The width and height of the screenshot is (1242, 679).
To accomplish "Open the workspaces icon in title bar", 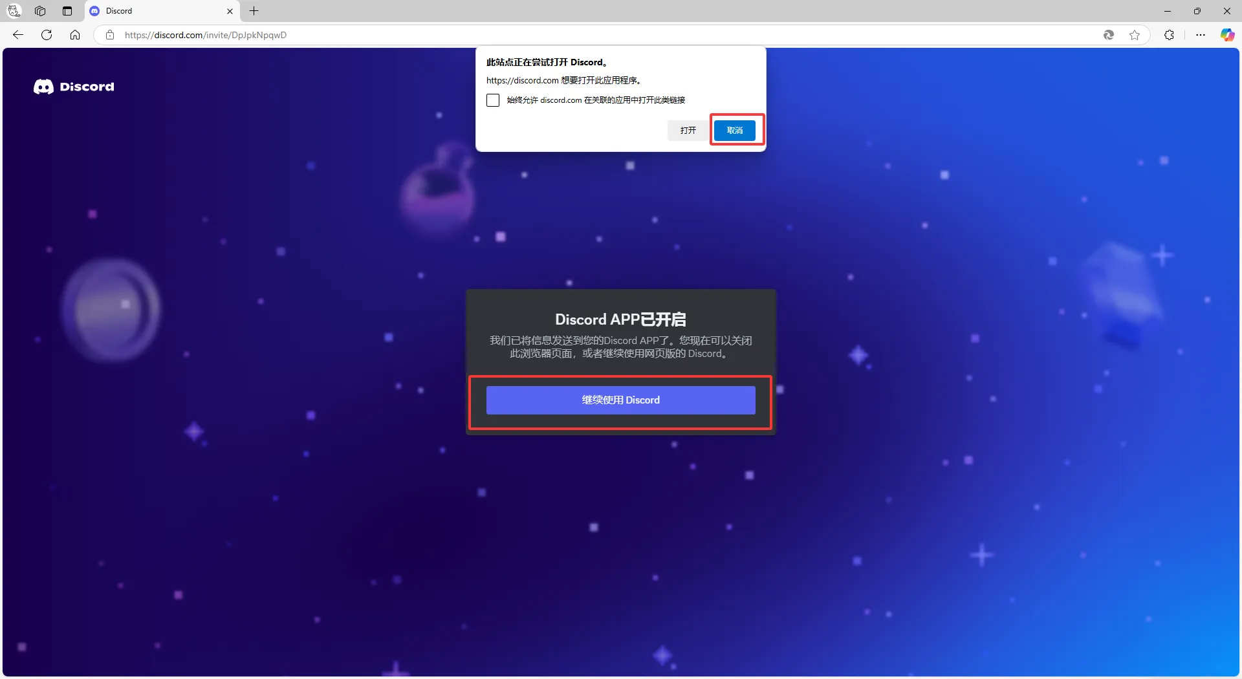I will pos(40,11).
